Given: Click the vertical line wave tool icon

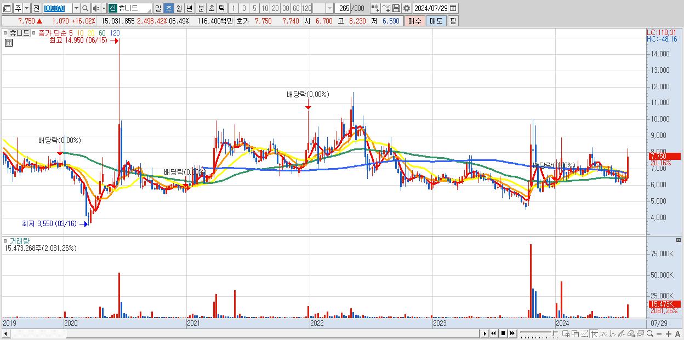Looking at the screenshot, I should click(613, 334).
